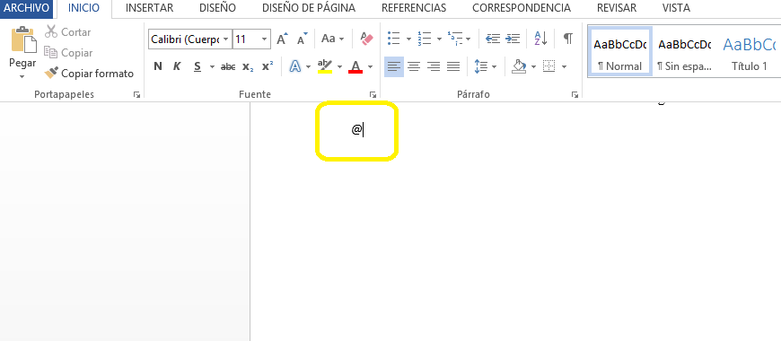Expand the line spacing dropdown arrow
Viewport: 781px width, 341px height.
click(x=494, y=66)
